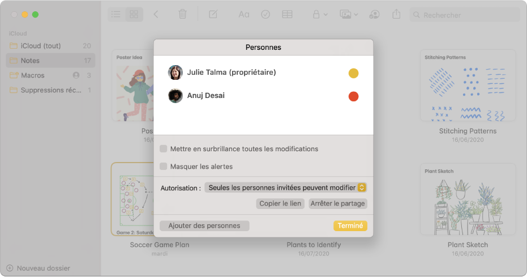The height and width of the screenshot is (277, 527).
Task: Click the Soccer Game Plan title text
Action: 160,245
